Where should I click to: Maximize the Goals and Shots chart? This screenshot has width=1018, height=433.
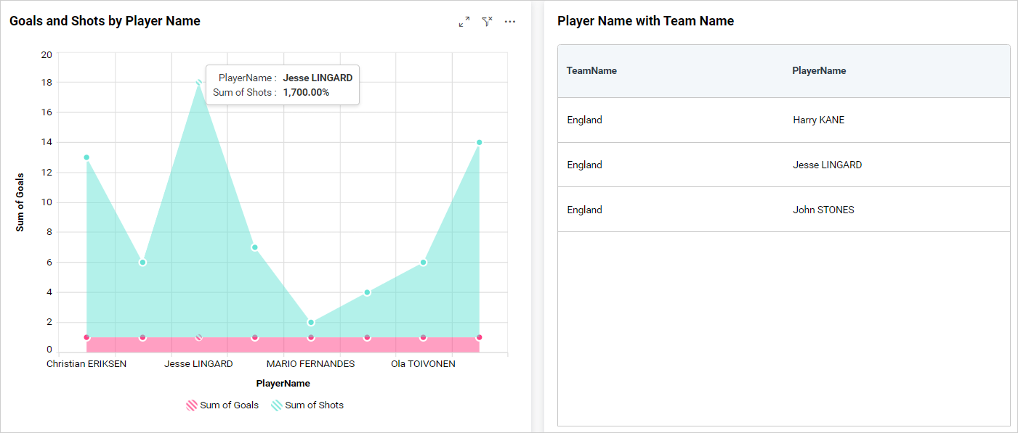tap(464, 22)
